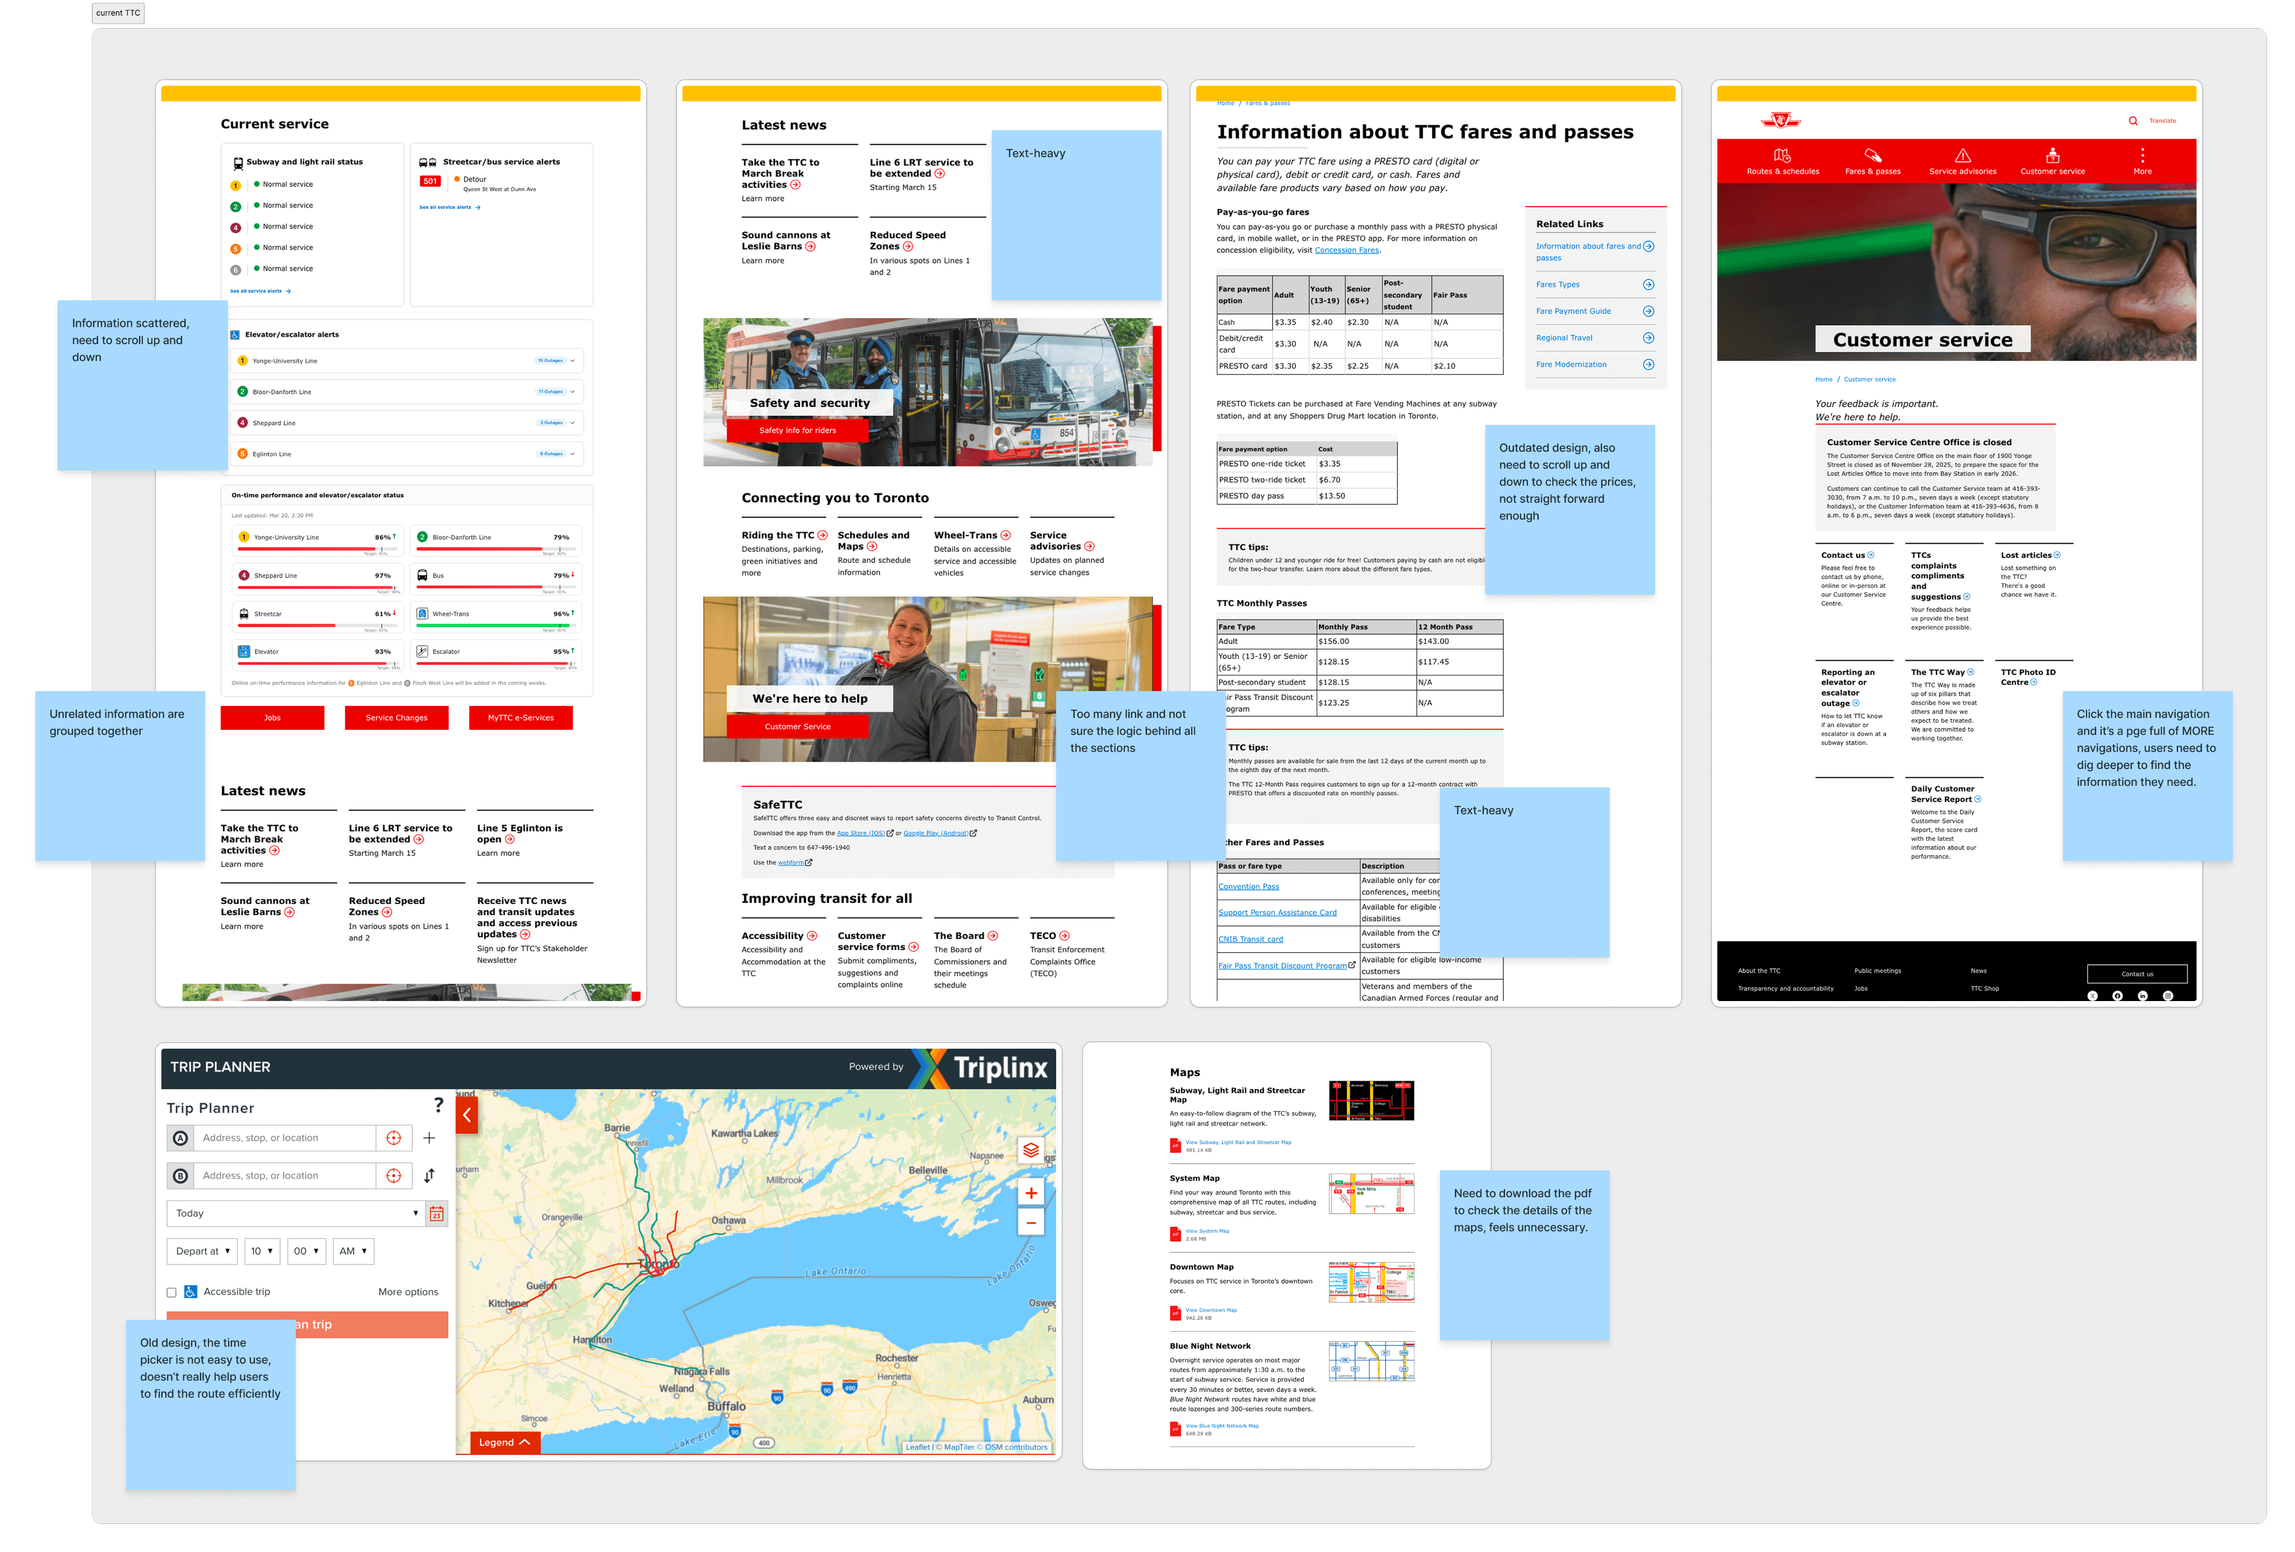Viewport: 2295px width, 1552px height.
Task: Click the map layers icon
Action: coord(1030,1150)
